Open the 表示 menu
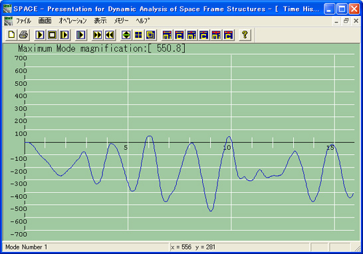This screenshot has height=254, width=363. 100,21
